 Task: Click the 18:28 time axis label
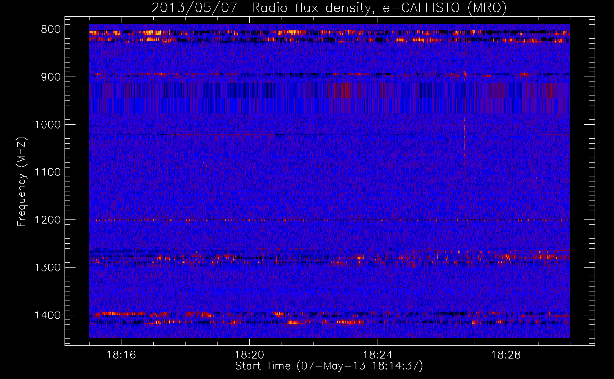pos(506,355)
